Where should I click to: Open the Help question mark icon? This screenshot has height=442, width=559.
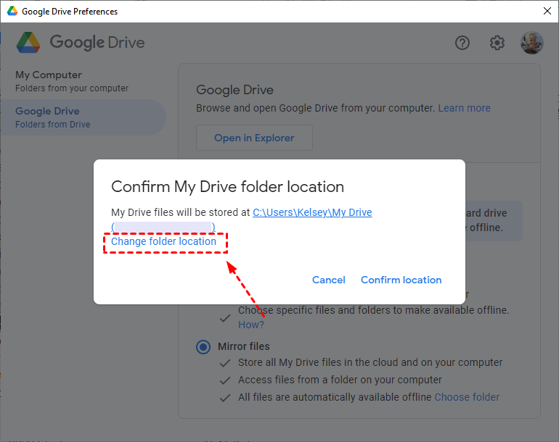pyautogui.click(x=462, y=43)
